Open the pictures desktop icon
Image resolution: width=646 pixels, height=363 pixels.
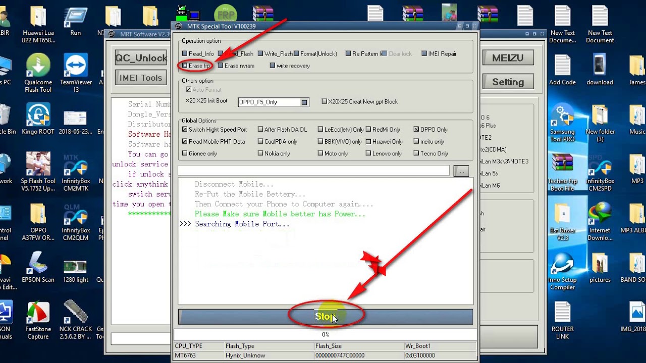coord(600,267)
